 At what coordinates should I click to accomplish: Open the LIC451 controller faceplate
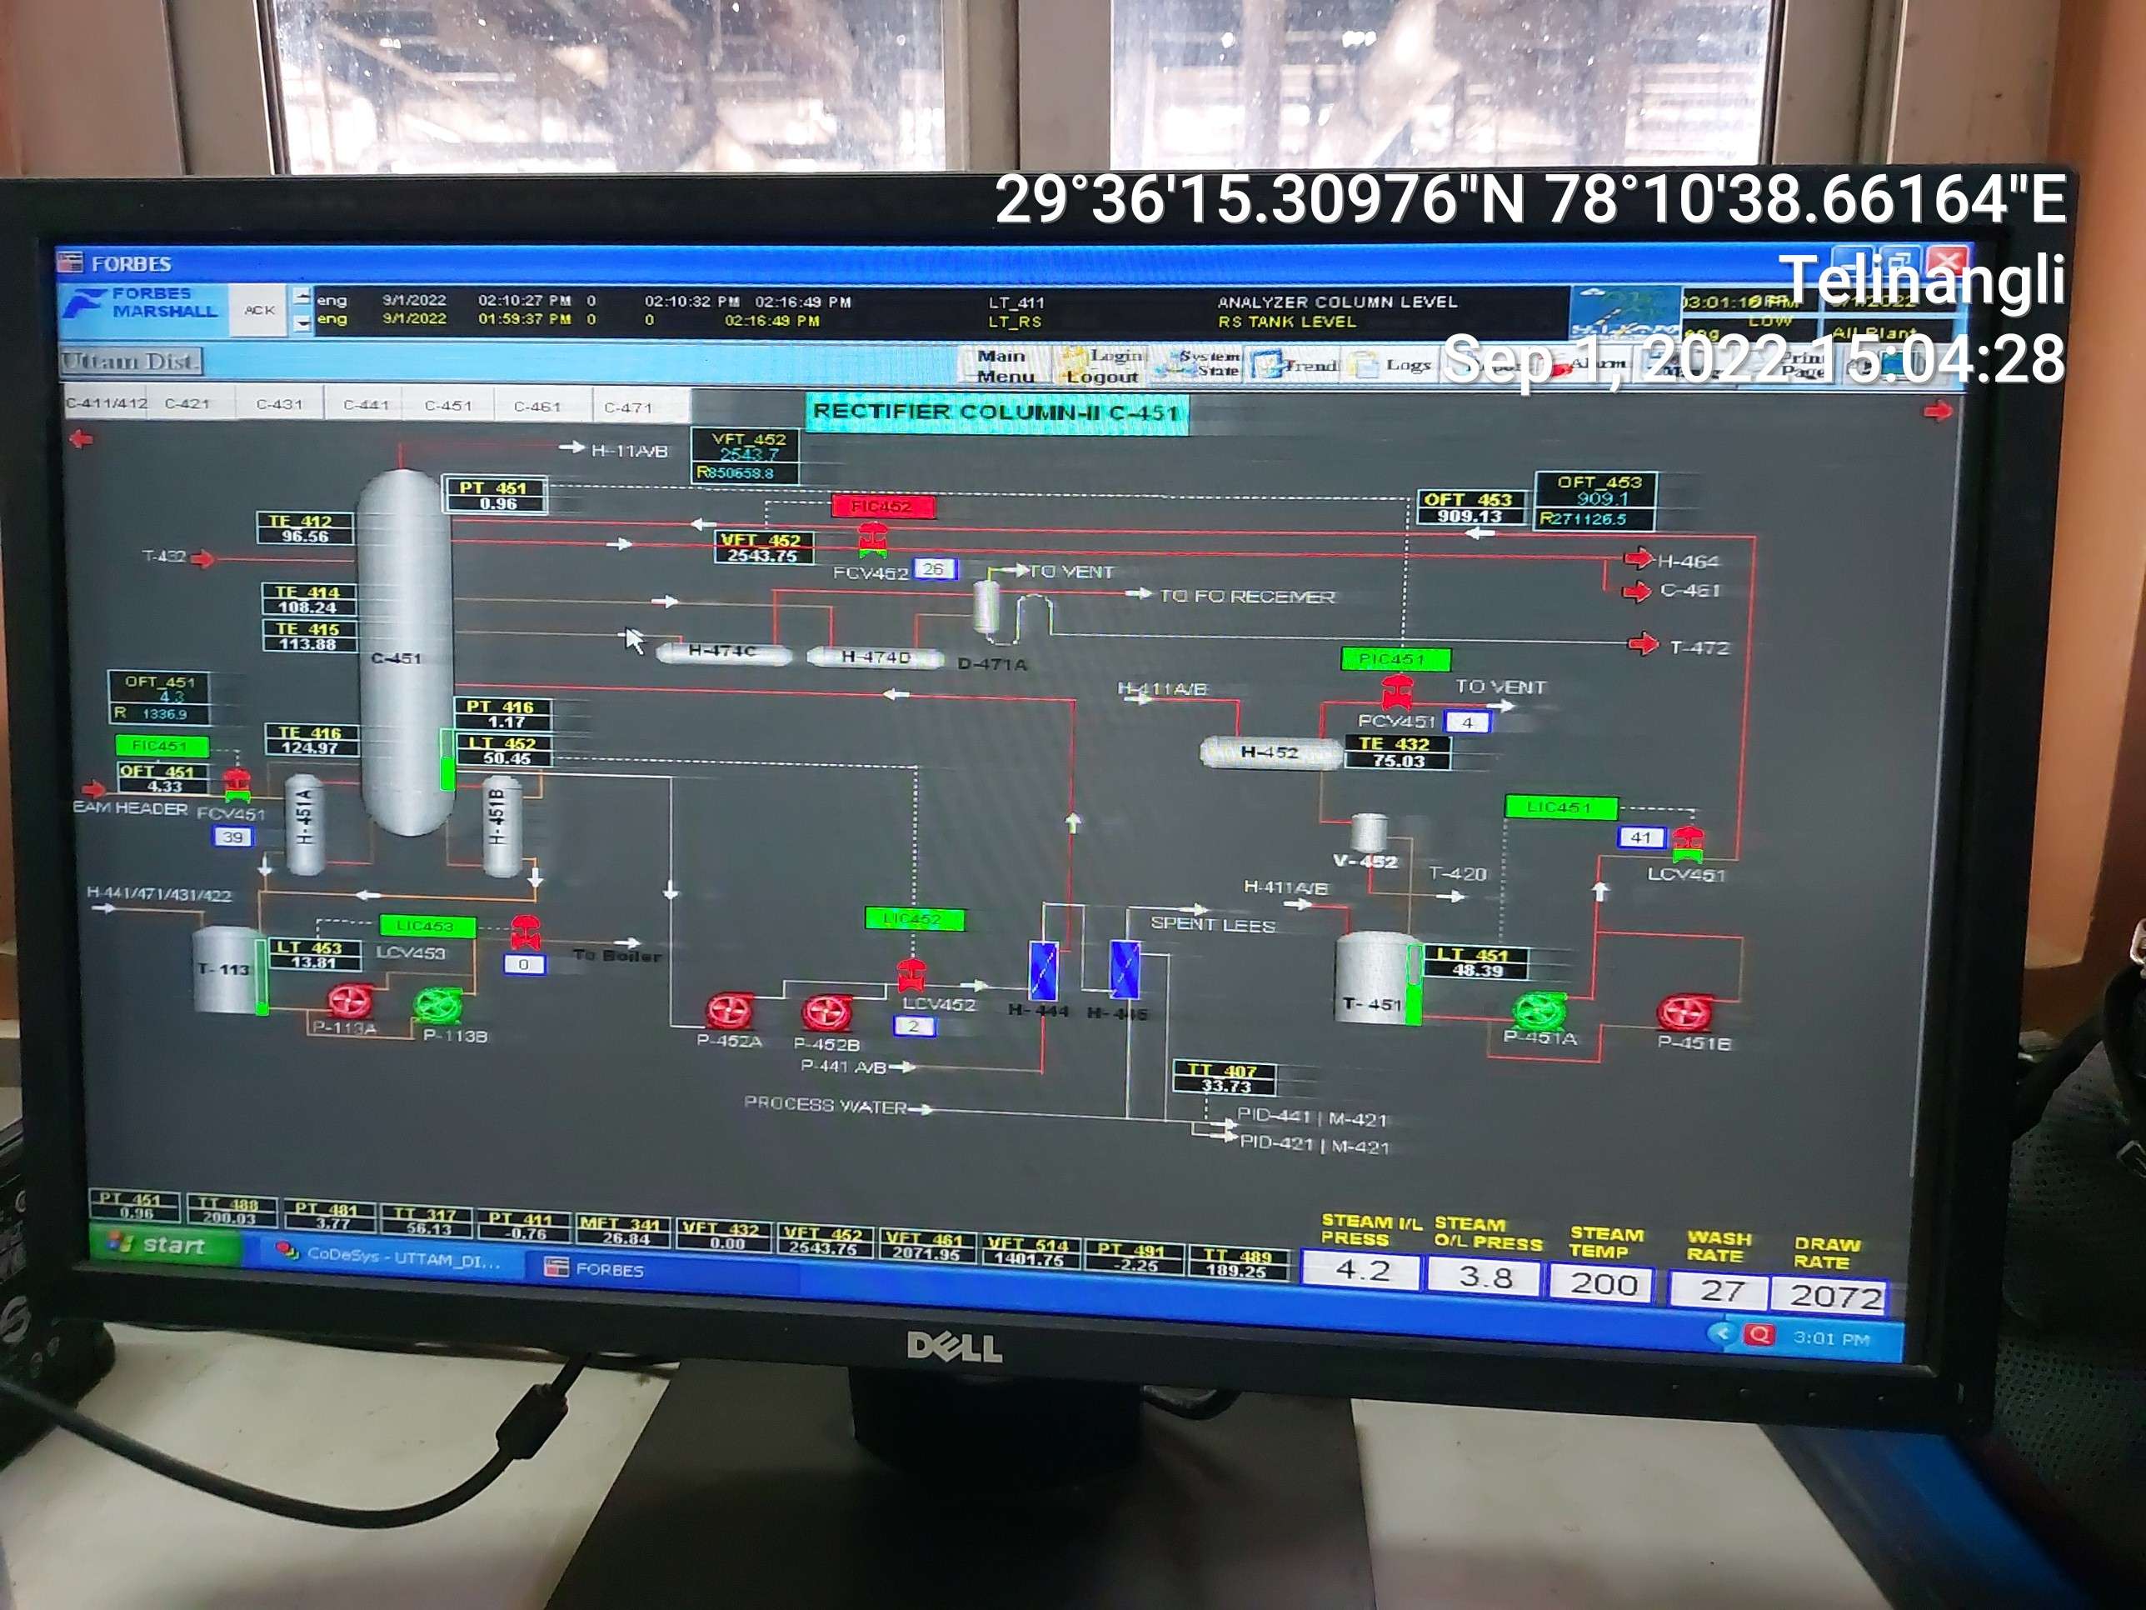pos(1560,807)
